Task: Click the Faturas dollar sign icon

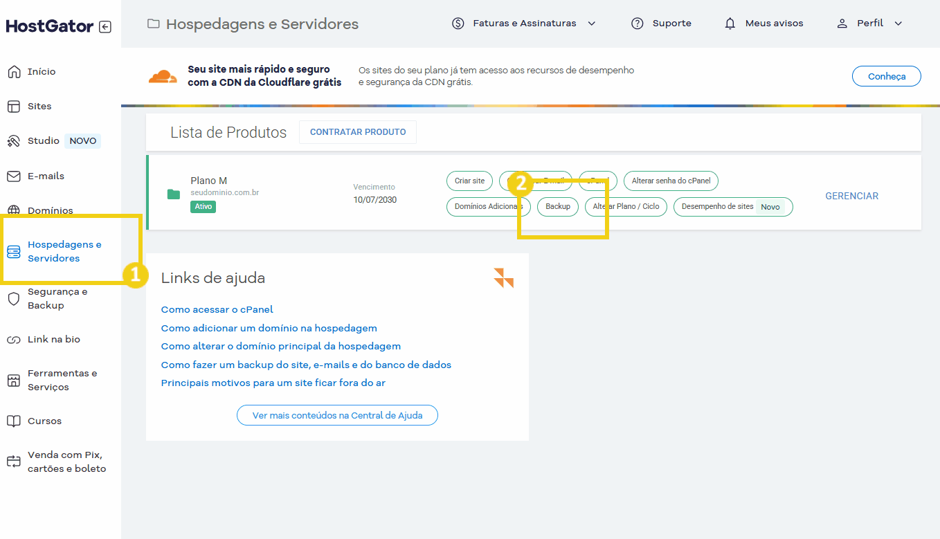Action: 458,24
